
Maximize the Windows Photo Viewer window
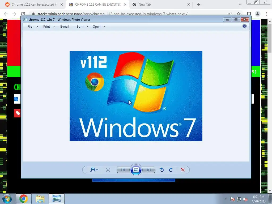tap(236, 20)
